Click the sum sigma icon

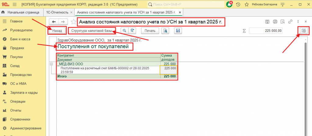[x=244, y=31]
